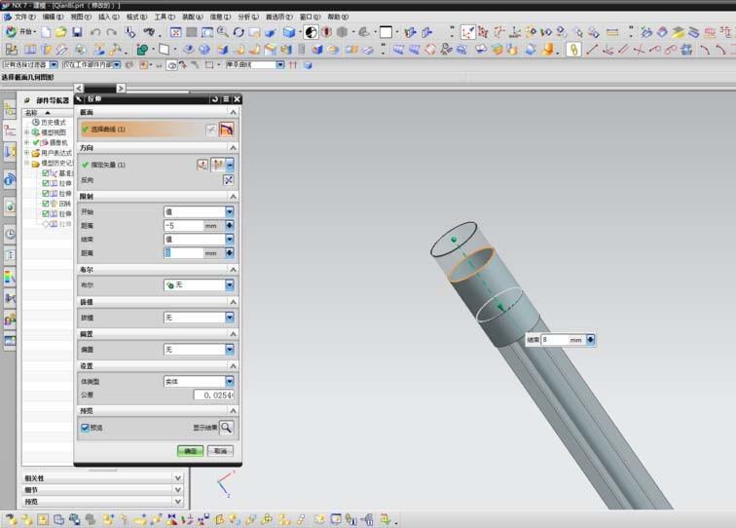The height and width of the screenshot is (528, 736).
Task: Open the 分析 (Analysis) menu
Action: click(x=249, y=17)
